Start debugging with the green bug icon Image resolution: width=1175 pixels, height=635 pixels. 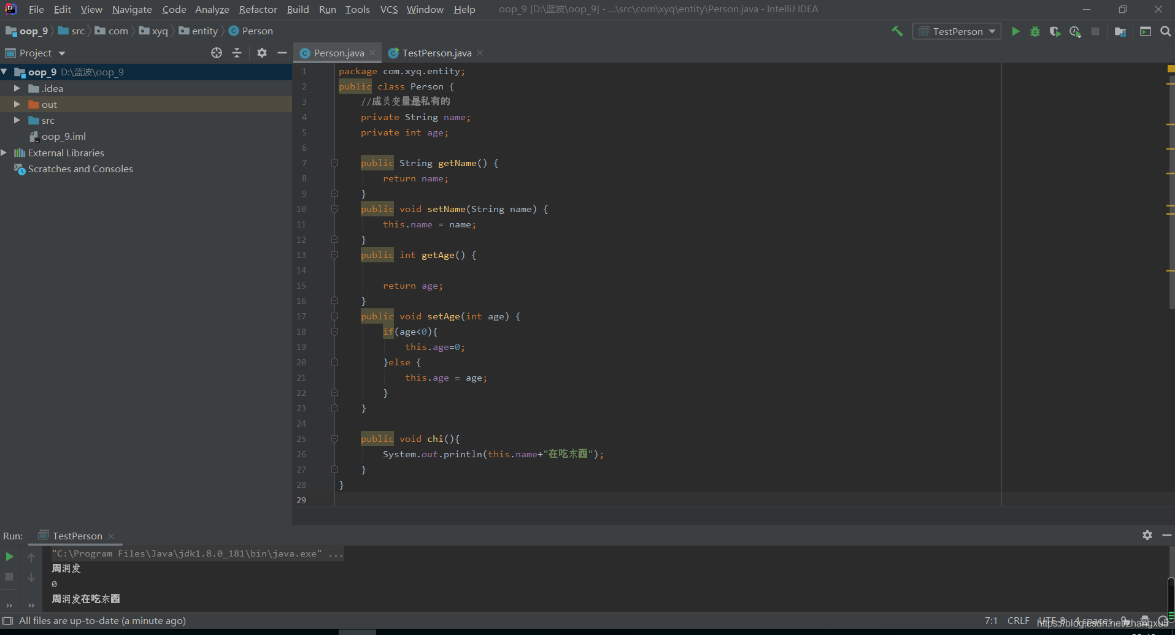[1035, 31]
